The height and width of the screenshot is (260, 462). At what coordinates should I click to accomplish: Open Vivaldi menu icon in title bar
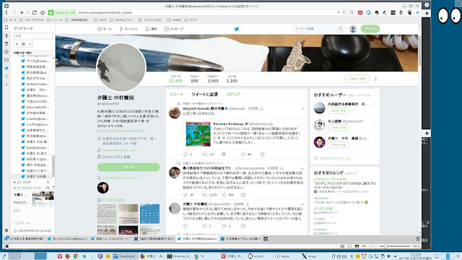click(6, 6)
